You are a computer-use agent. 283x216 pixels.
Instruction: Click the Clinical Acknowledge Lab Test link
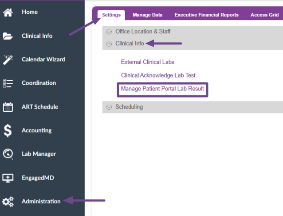(158, 75)
